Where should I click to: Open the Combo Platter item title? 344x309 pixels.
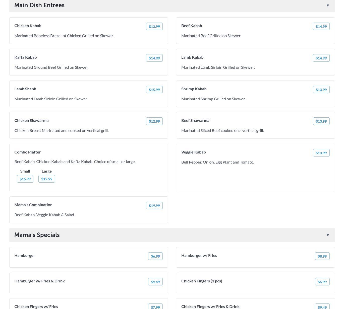[x=28, y=152]
